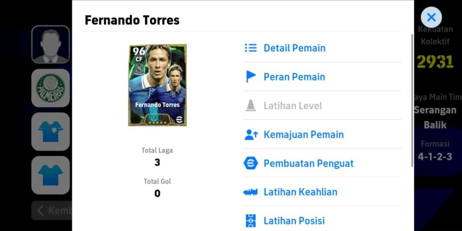The height and width of the screenshot is (231, 462).
Task: Open the home kit jersey icon
Action: (51, 131)
